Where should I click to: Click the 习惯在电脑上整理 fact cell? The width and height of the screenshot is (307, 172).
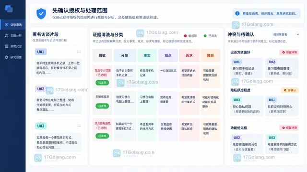[147, 103]
